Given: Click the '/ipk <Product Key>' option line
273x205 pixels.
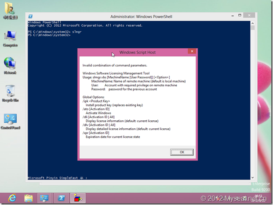Looking at the screenshot, I should pos(96,101).
